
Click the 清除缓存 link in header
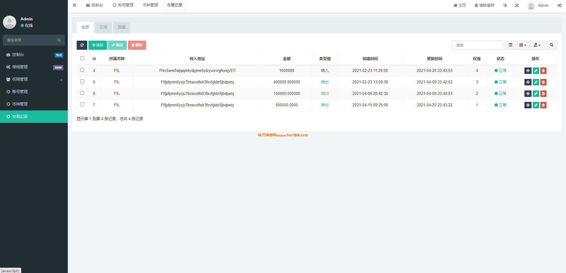pyautogui.click(x=484, y=5)
